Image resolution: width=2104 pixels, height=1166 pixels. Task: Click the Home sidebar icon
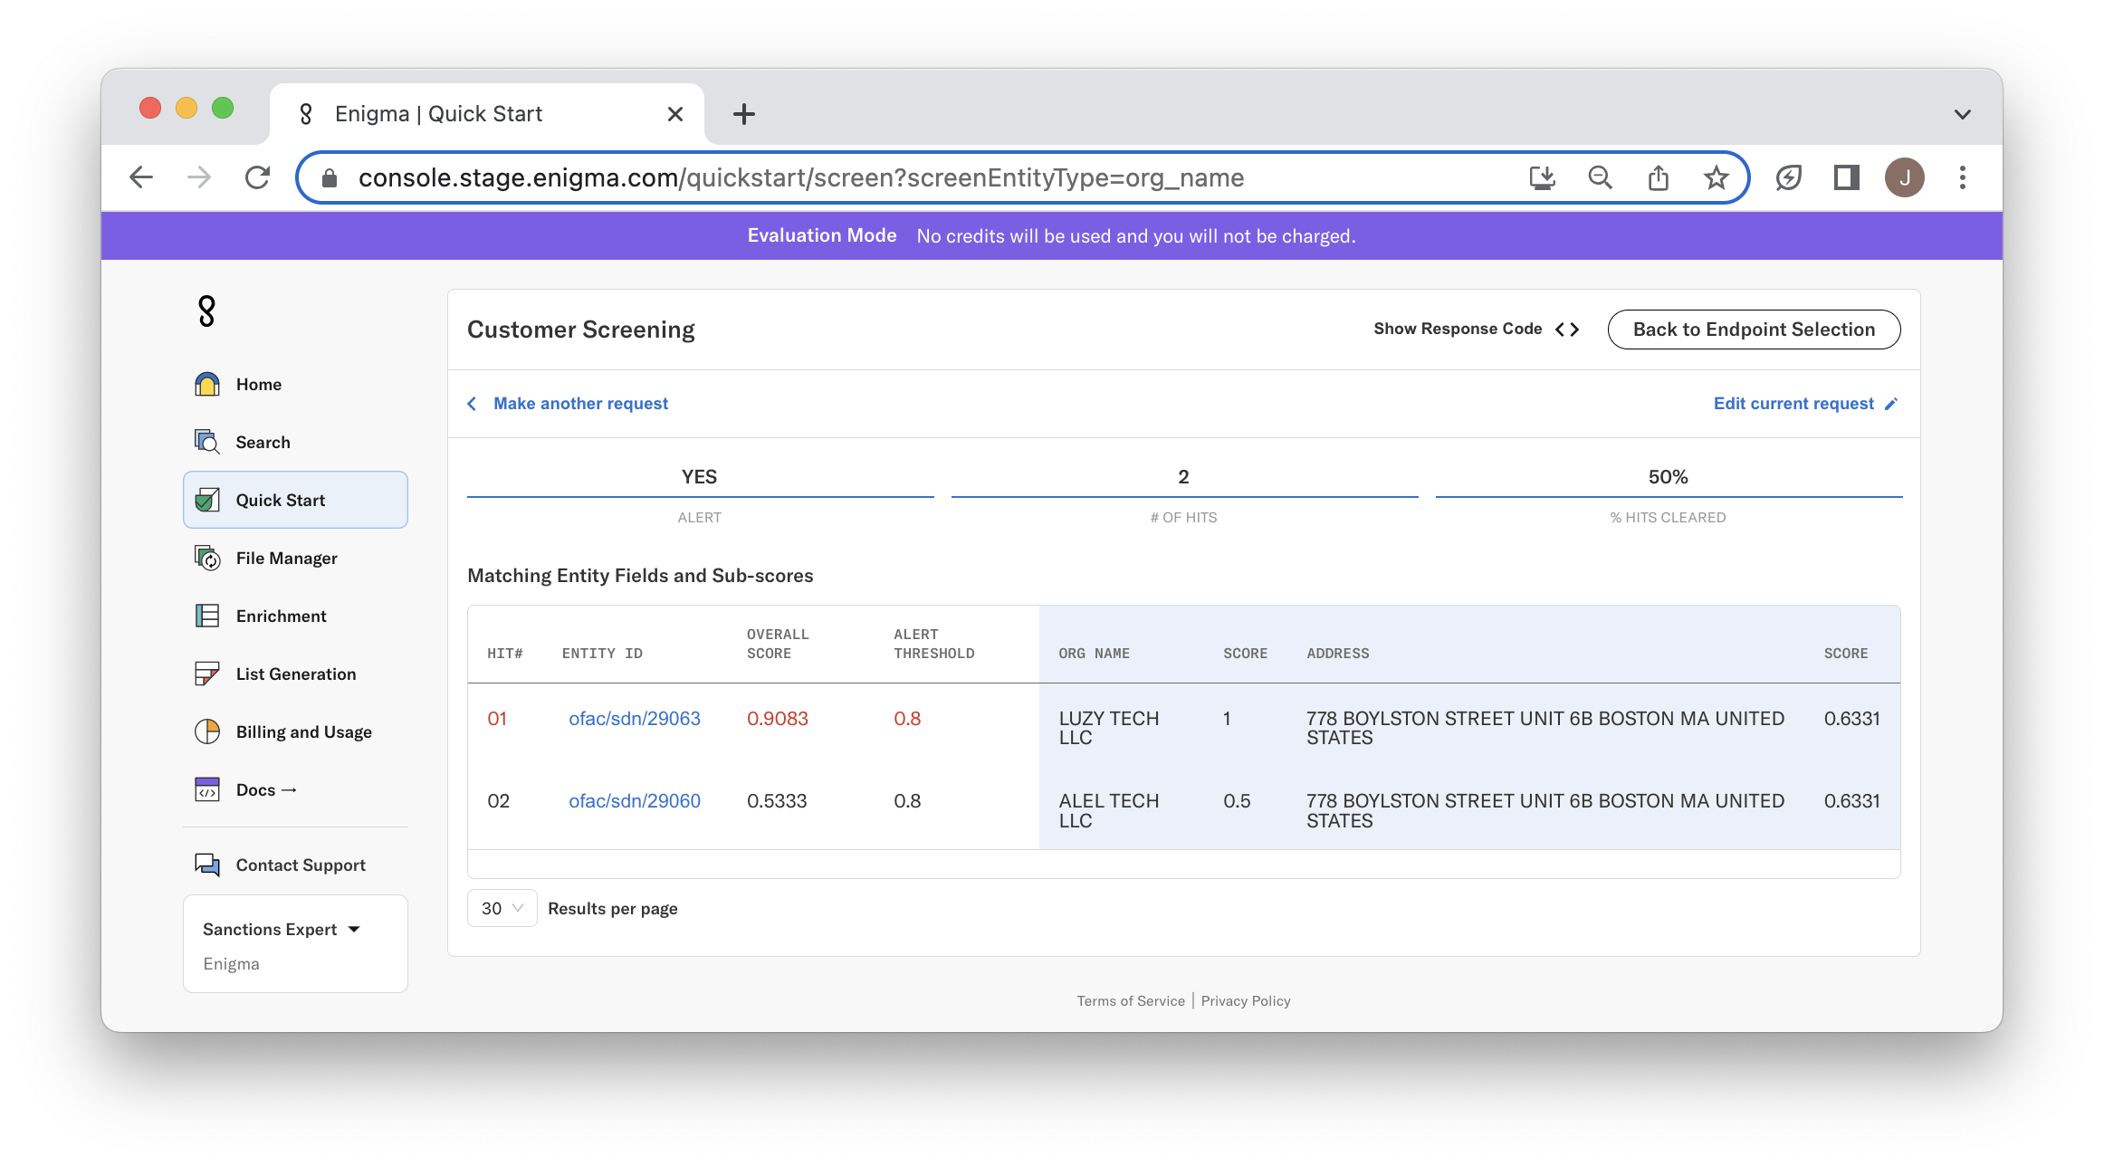coord(207,384)
